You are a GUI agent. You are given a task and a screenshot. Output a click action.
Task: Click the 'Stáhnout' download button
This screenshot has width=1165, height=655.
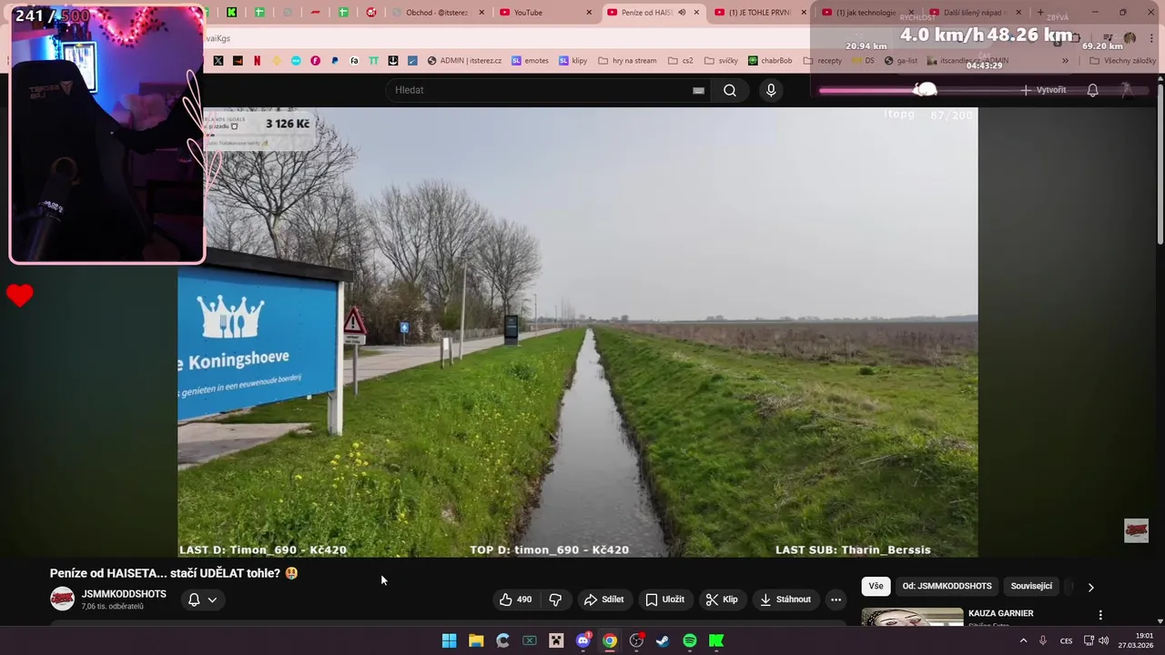pos(785,600)
